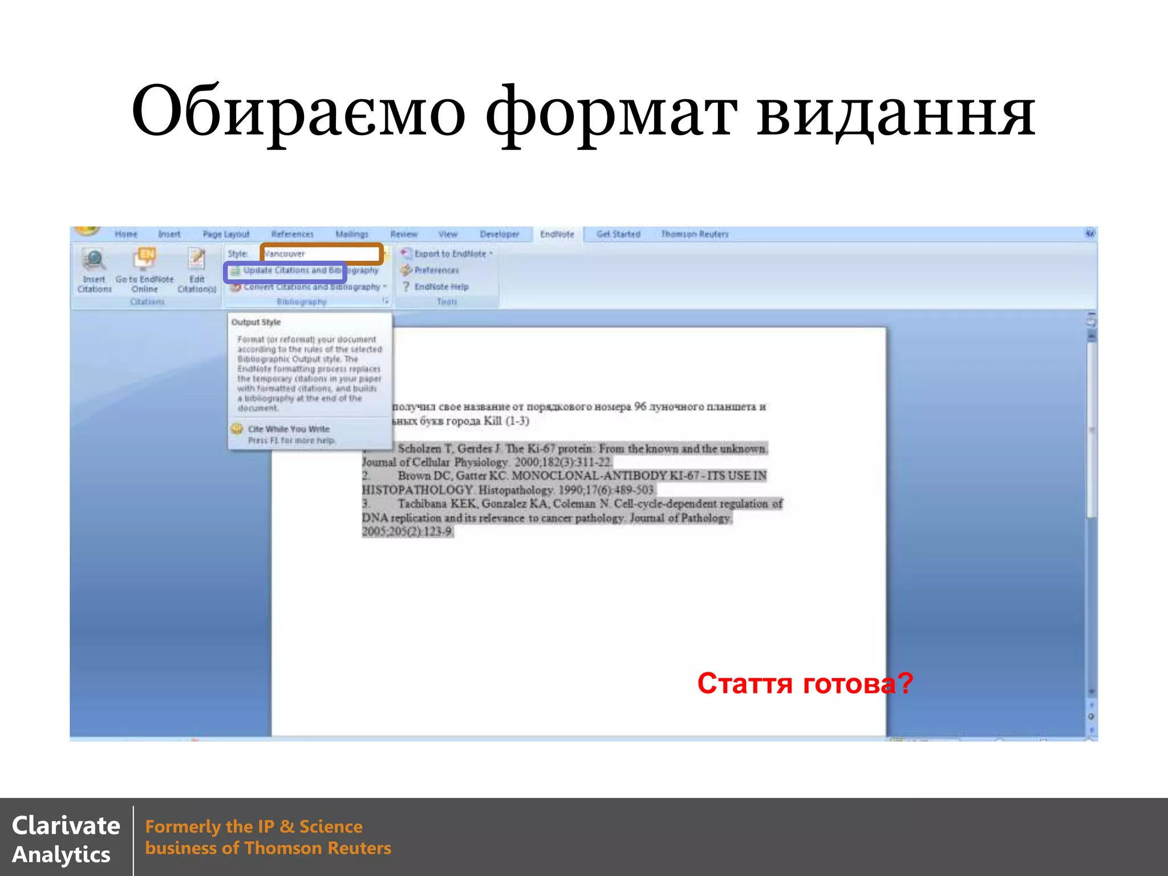
Task: Open the Style box showing Vancouver
Action: tap(321, 254)
